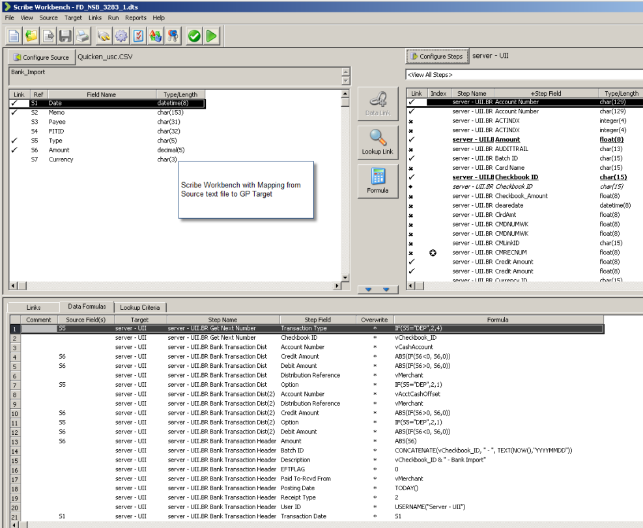Sort by source Field Name column header
The height and width of the screenshot is (528, 643).
click(x=101, y=94)
